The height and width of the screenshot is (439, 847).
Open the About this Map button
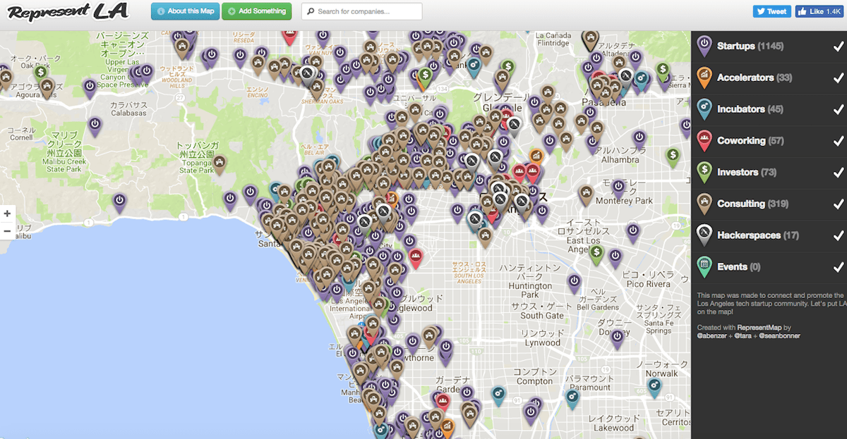(185, 11)
